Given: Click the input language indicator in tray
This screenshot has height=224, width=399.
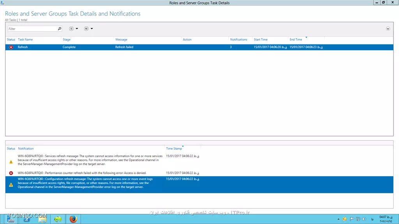Looking at the screenshot, I should pyautogui.click(x=372, y=219).
